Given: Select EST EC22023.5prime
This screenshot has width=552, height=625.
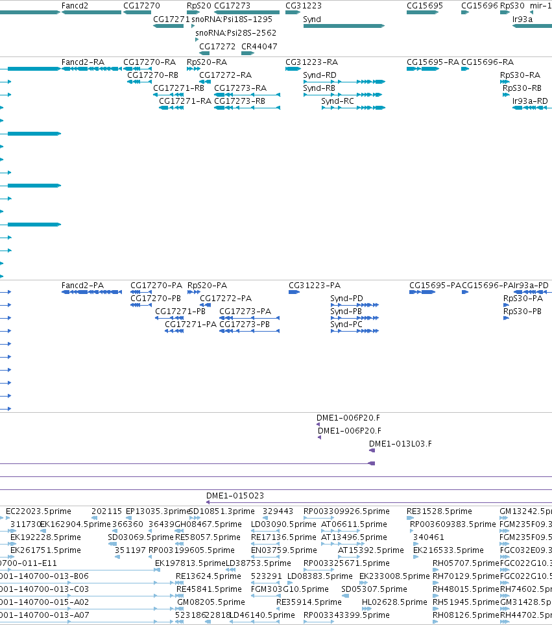Looking at the screenshot, I should [38, 511].
